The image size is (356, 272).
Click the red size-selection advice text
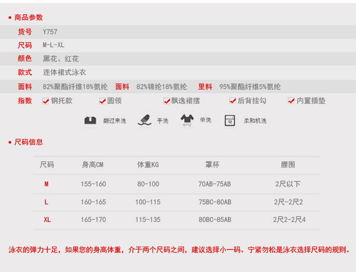coord(179,250)
